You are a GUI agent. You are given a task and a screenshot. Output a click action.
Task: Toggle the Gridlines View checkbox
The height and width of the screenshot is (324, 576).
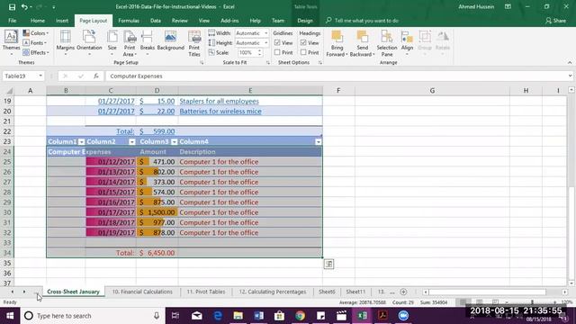point(277,43)
